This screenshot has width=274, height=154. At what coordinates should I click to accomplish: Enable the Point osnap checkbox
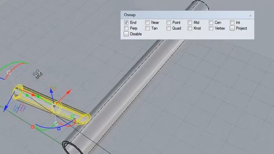click(168, 22)
